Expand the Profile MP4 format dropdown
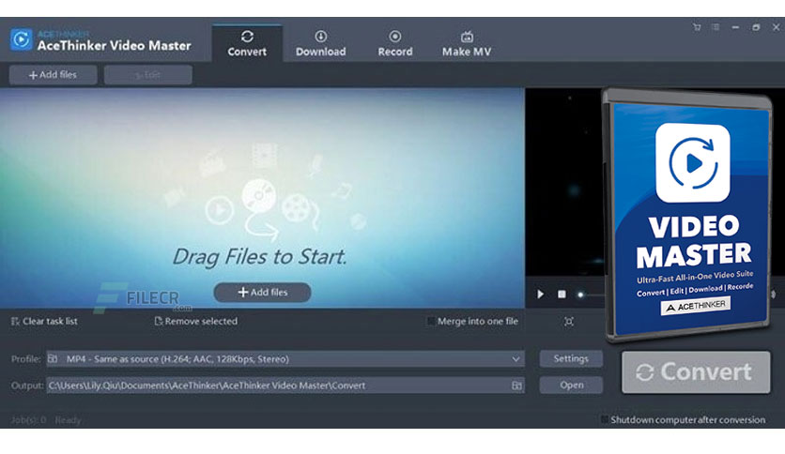 pos(285,359)
